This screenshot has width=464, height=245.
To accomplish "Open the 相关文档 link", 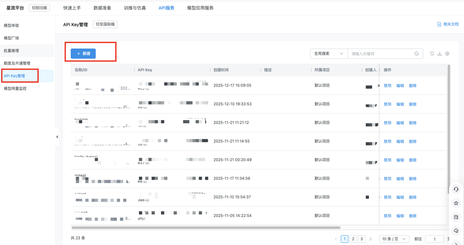I will pyautogui.click(x=448, y=24).
